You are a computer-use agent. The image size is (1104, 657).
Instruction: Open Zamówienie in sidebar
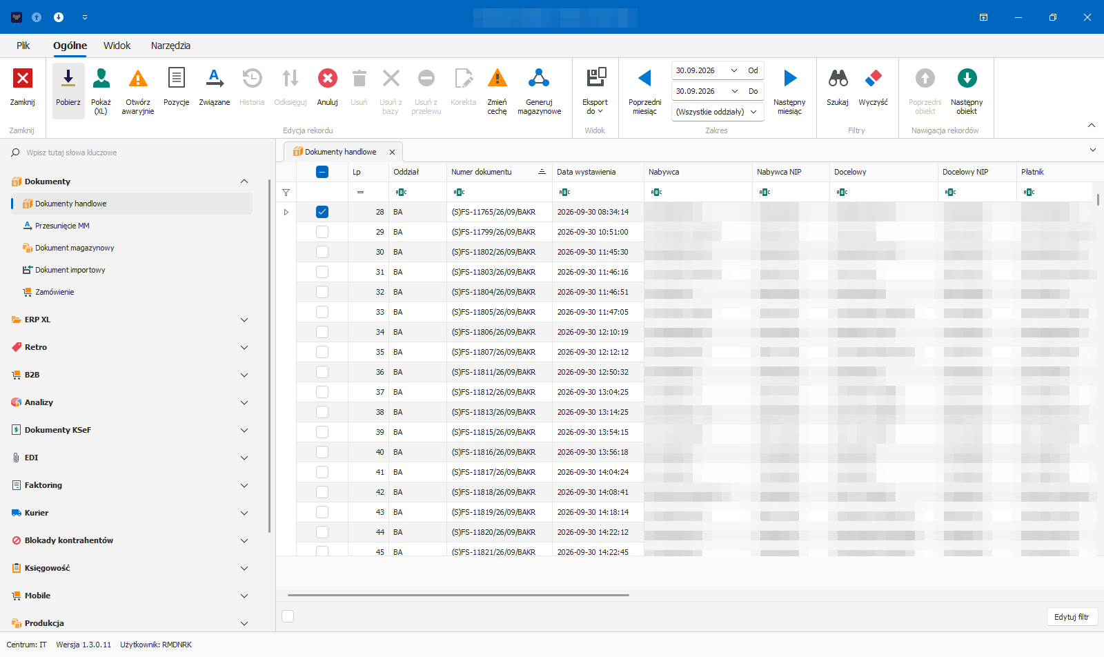click(55, 292)
